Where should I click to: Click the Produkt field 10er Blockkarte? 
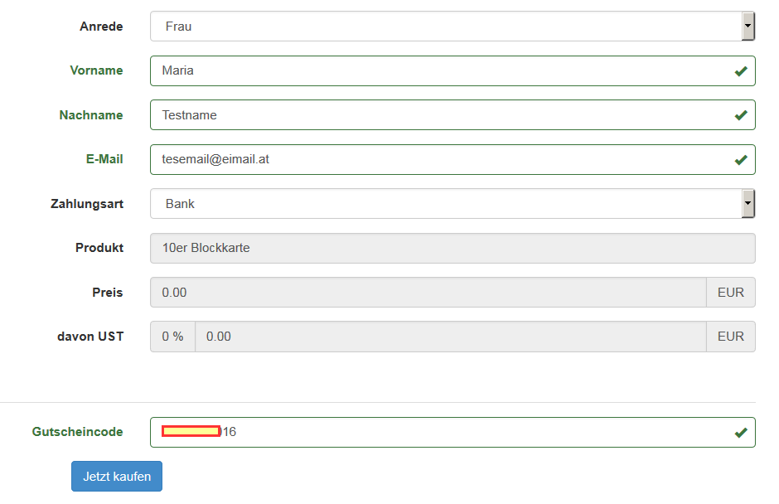click(x=452, y=248)
